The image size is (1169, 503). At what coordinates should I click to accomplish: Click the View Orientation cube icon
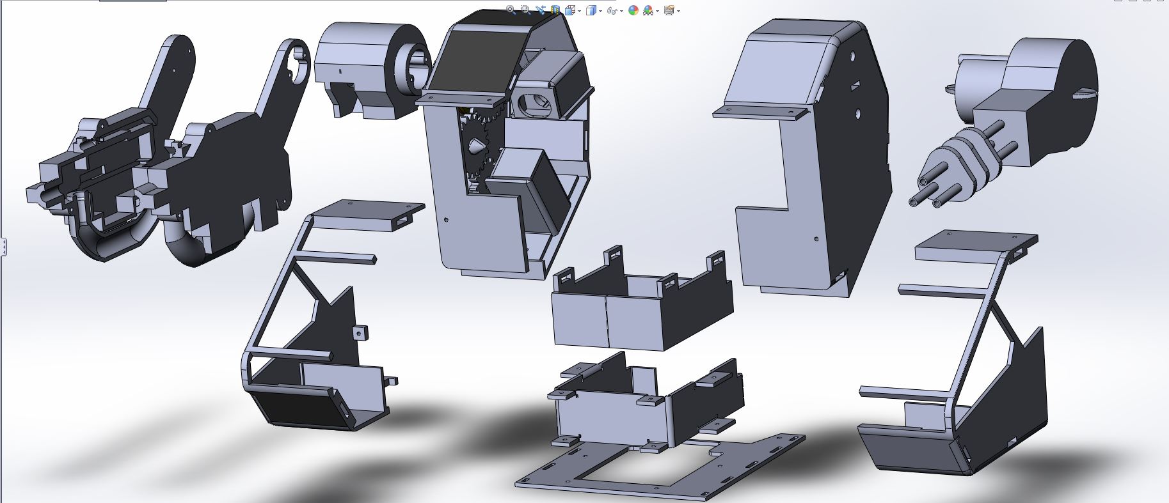pos(570,10)
